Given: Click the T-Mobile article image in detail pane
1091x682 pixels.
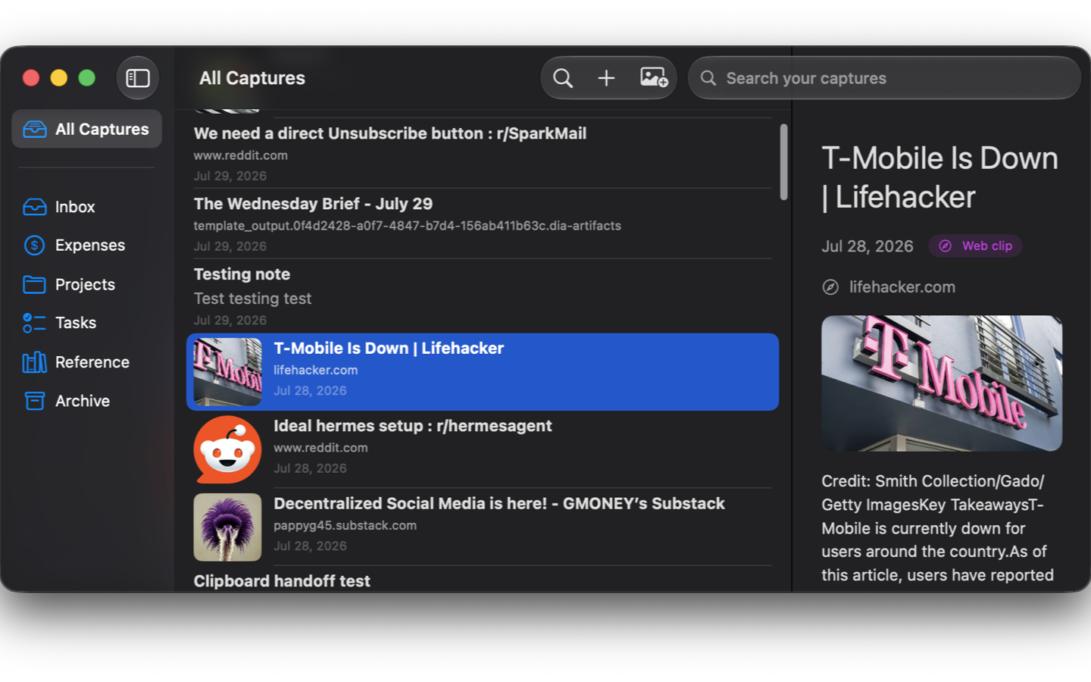Looking at the screenshot, I should [942, 383].
